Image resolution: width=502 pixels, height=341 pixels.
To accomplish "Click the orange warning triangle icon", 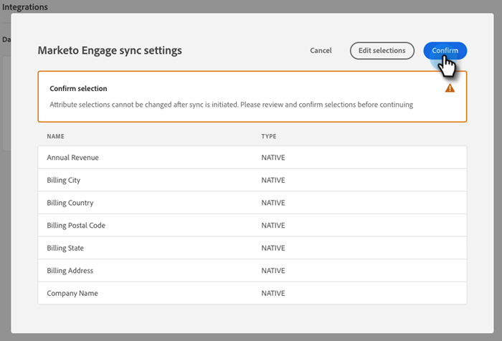I will 450,88.
